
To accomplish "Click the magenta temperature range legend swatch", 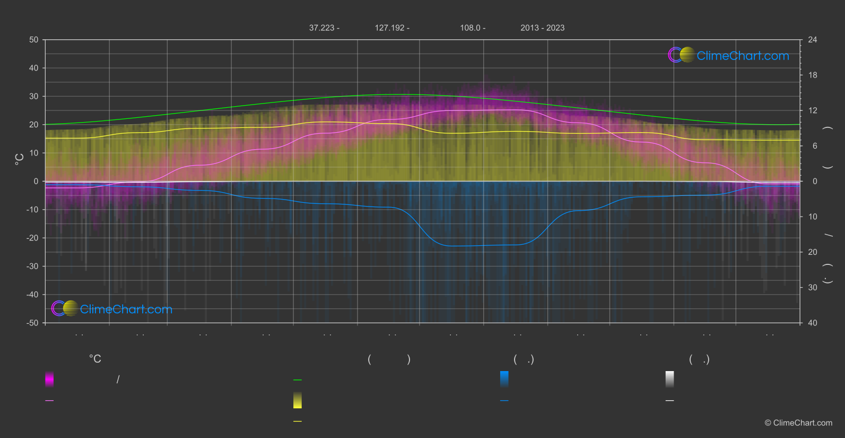I will [49, 379].
